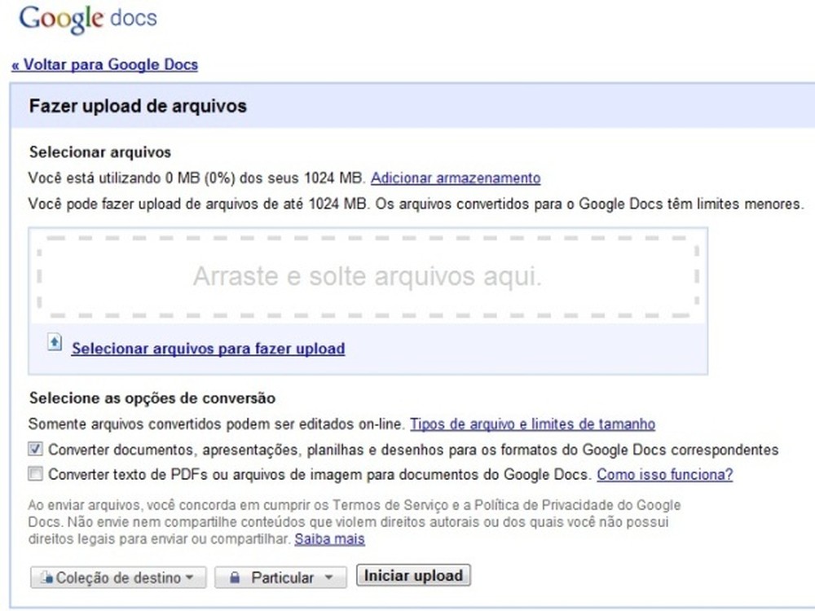Viewport: 815px width, 611px height.
Task: Open the Adicionar armazenamento link
Action: coord(456,178)
